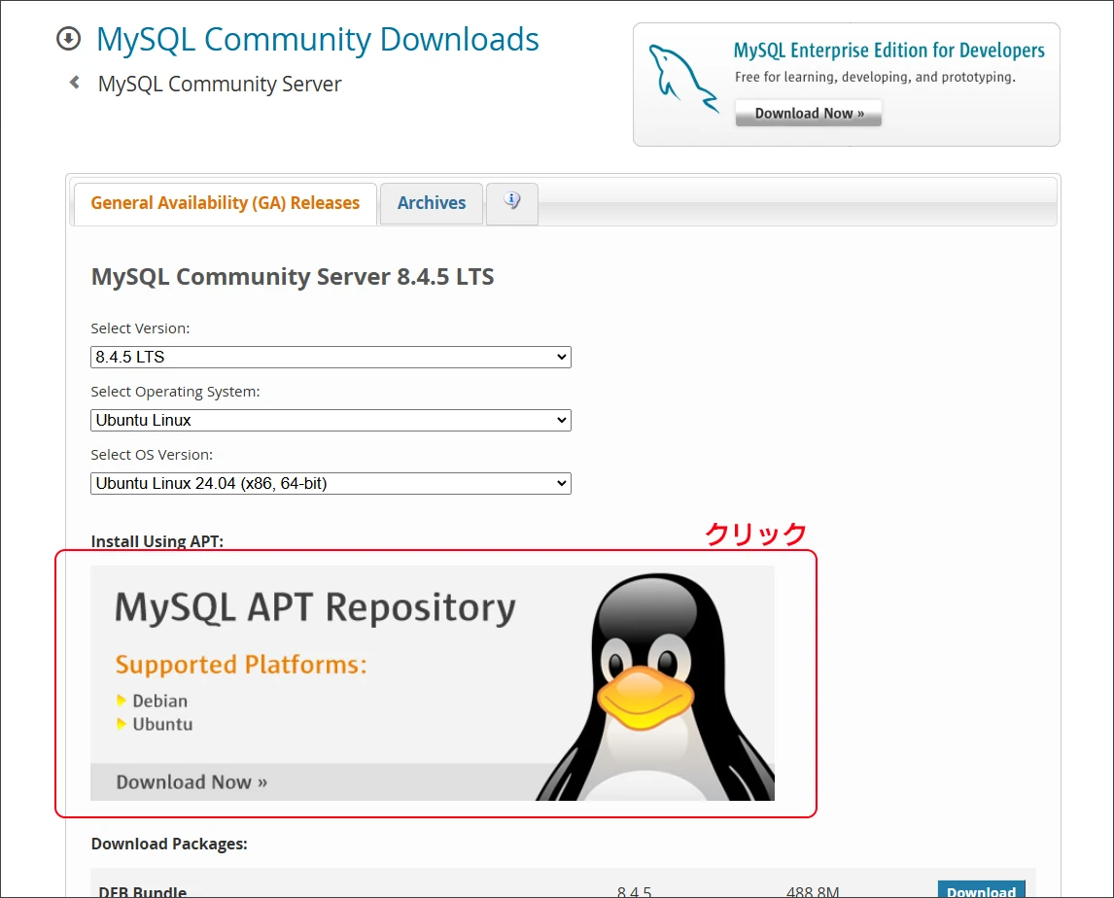Screen dimensions: 1114x898
Task: Open the info bubble icon tab
Action: point(512,202)
